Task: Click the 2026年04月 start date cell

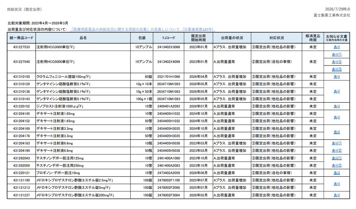Action: [198, 77]
